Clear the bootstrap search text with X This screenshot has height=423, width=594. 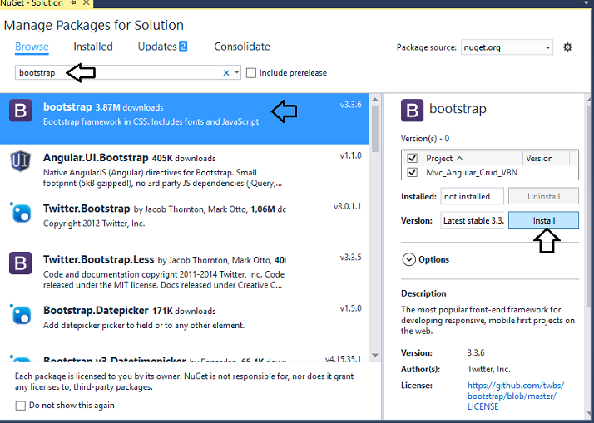point(226,73)
